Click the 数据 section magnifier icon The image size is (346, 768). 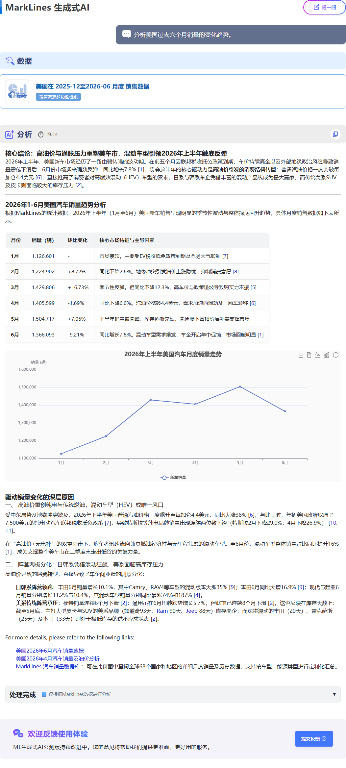[10, 61]
